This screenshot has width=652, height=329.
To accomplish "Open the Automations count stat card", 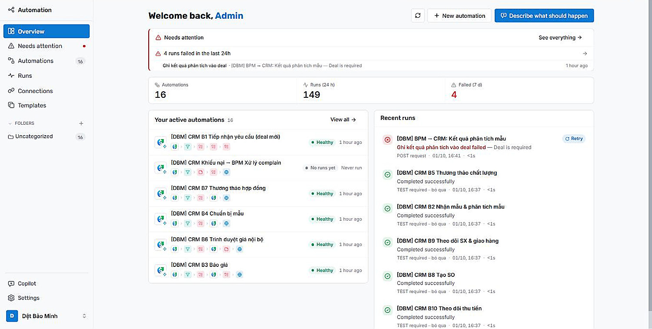I will coord(223,90).
